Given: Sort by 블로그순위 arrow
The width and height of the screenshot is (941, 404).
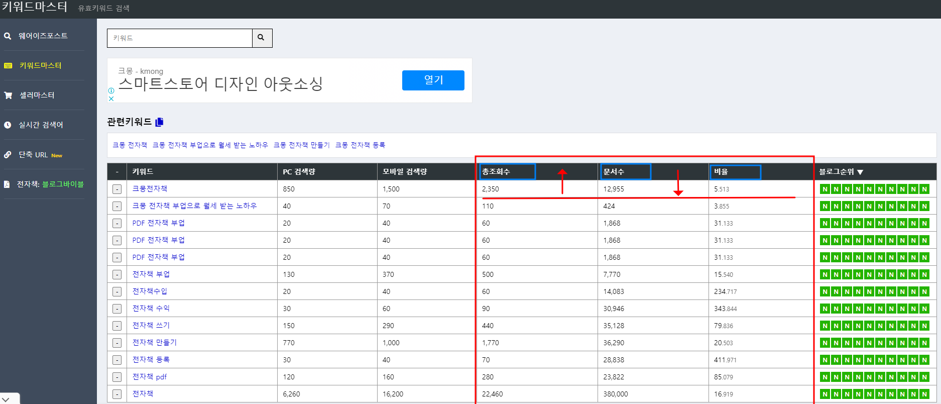Looking at the screenshot, I should click(x=860, y=172).
